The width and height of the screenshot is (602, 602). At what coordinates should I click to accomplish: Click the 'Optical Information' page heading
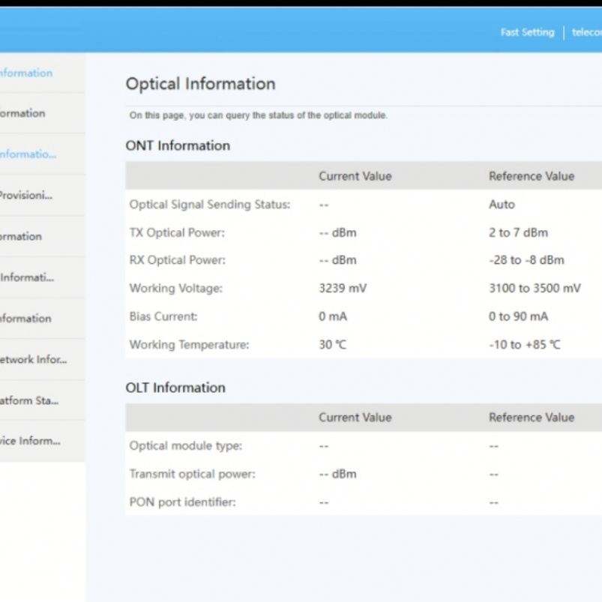click(x=200, y=84)
